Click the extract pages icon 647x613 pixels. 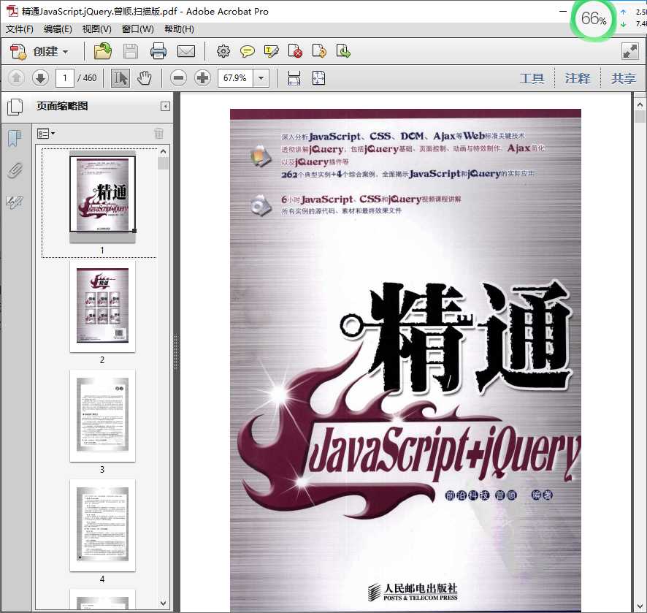pyautogui.click(x=343, y=50)
